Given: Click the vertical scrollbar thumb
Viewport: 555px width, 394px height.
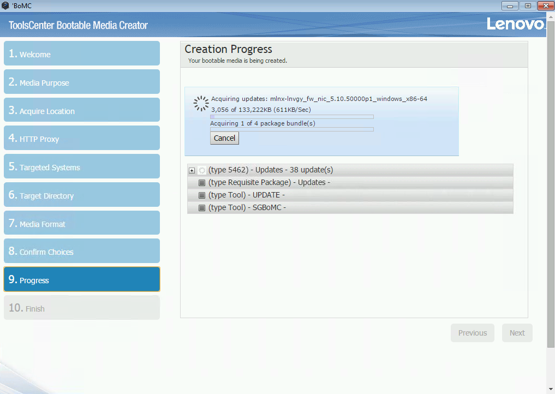Looking at the screenshot, I should click(x=551, y=184).
